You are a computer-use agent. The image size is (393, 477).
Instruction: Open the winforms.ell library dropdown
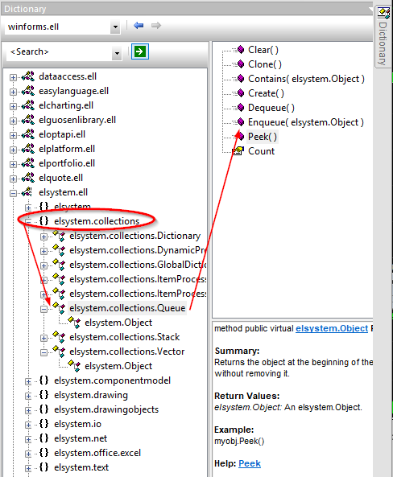pyautogui.click(x=115, y=27)
